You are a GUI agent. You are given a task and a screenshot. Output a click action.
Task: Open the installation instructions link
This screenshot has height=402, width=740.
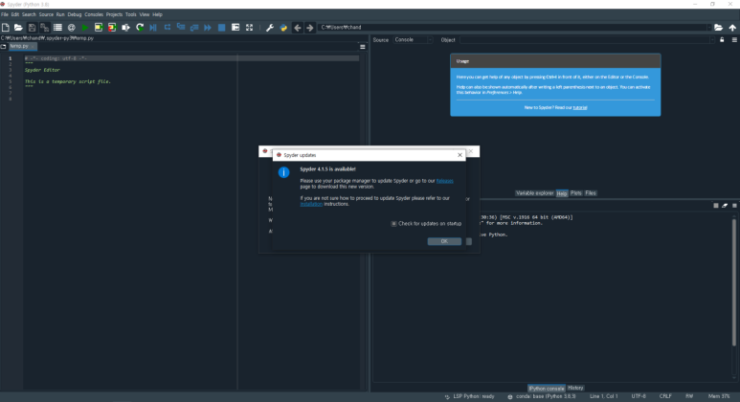tap(311, 204)
